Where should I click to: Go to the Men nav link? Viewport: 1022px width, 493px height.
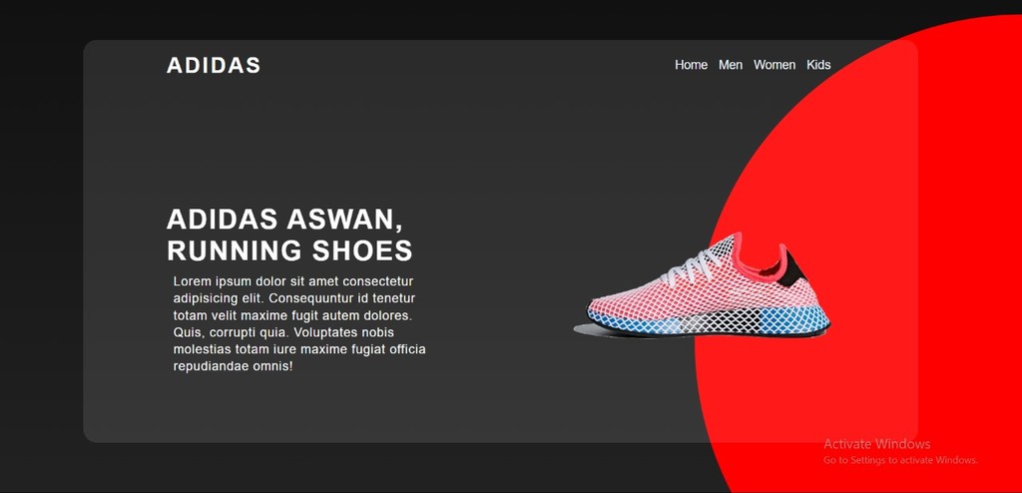[731, 65]
